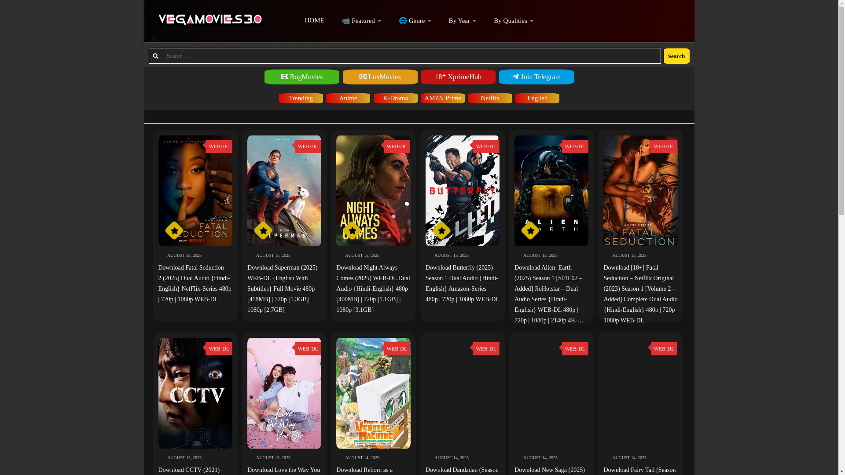Open the LuxMovies link button
The image size is (845, 475).
pos(380,77)
